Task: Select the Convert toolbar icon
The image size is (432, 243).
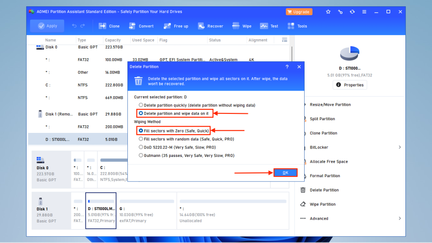Action: pyautogui.click(x=141, y=26)
